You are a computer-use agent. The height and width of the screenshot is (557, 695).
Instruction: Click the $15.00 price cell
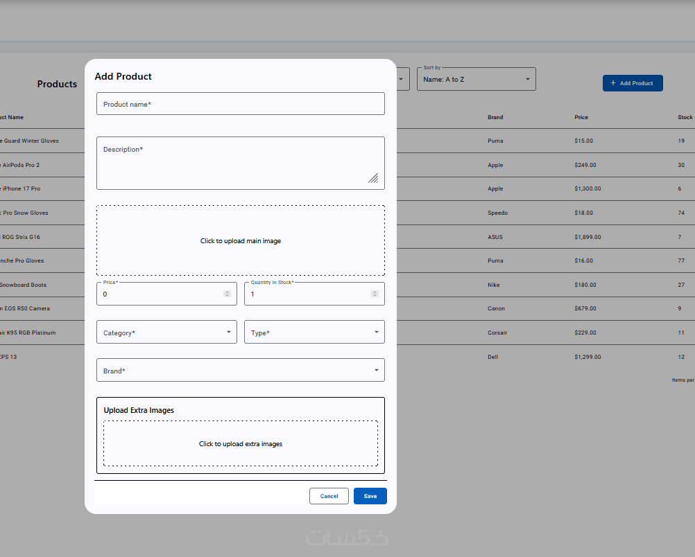(x=584, y=141)
